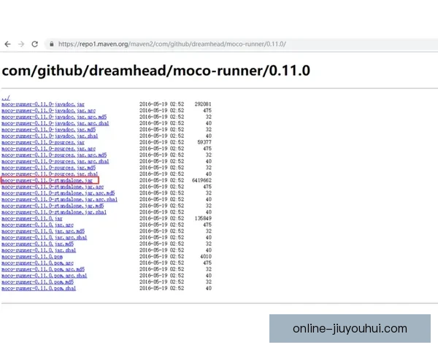Image resolution: width=438 pixels, height=350 pixels.
Task: Open moco-runner-0.11.0-javadoc.jar.asc link
Action: pos(48,111)
